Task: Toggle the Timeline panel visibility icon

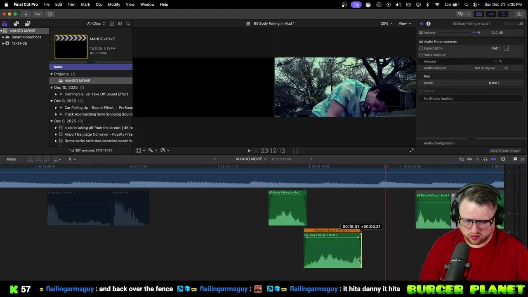Action: (x=491, y=14)
